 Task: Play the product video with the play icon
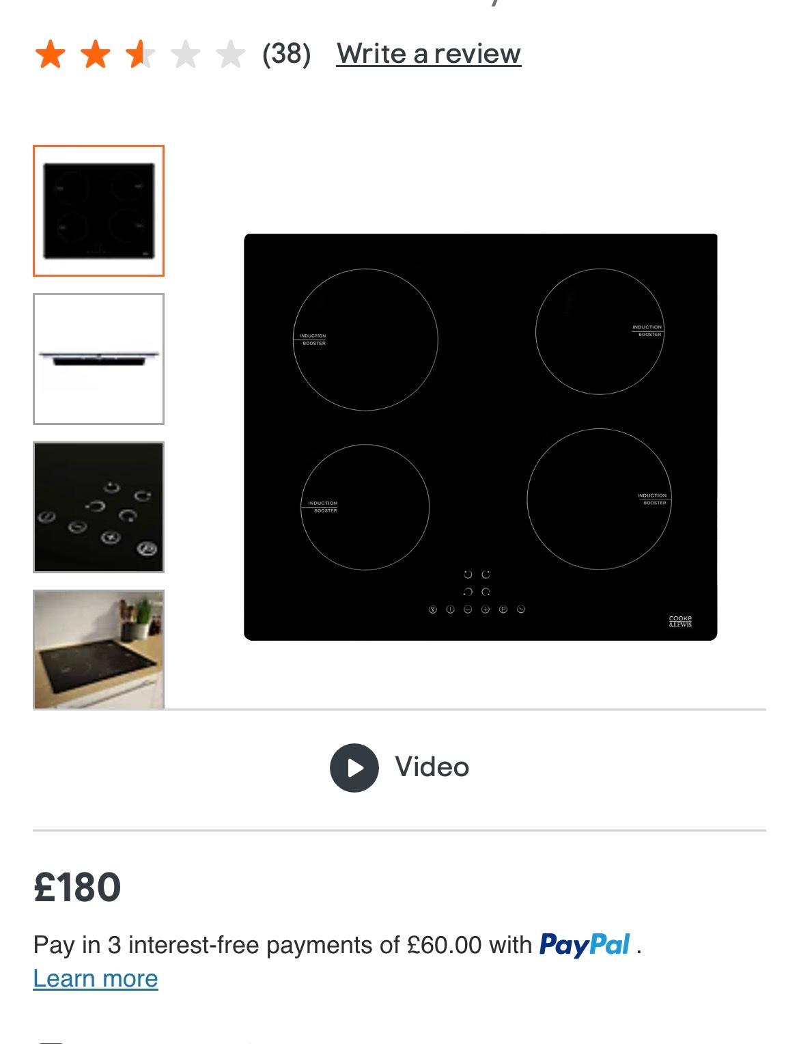point(354,767)
